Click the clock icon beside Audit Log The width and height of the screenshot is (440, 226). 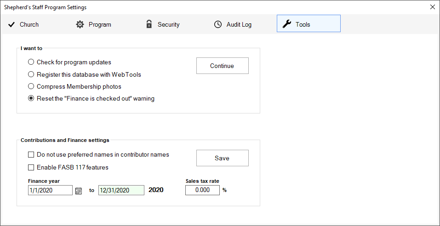[218, 24]
